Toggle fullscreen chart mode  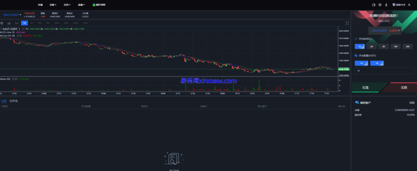[x=347, y=23]
